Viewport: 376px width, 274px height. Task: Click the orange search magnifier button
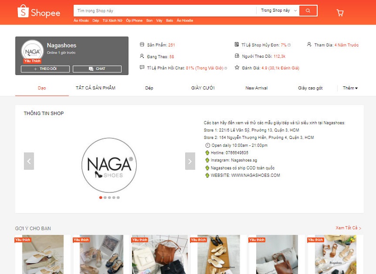pyautogui.click(x=308, y=11)
